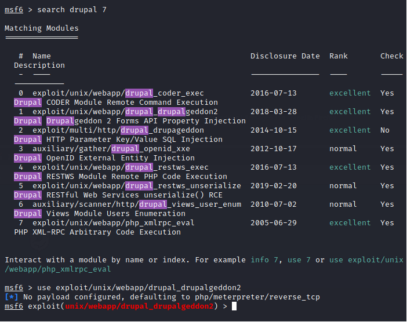Click 'Drupal CODER Module Remote Command Execution' description
This screenshot has height=322, width=407.
pyautogui.click(x=116, y=103)
